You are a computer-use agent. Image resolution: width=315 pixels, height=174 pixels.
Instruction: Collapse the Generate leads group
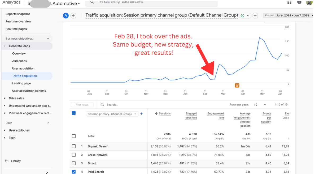(x=5, y=46)
